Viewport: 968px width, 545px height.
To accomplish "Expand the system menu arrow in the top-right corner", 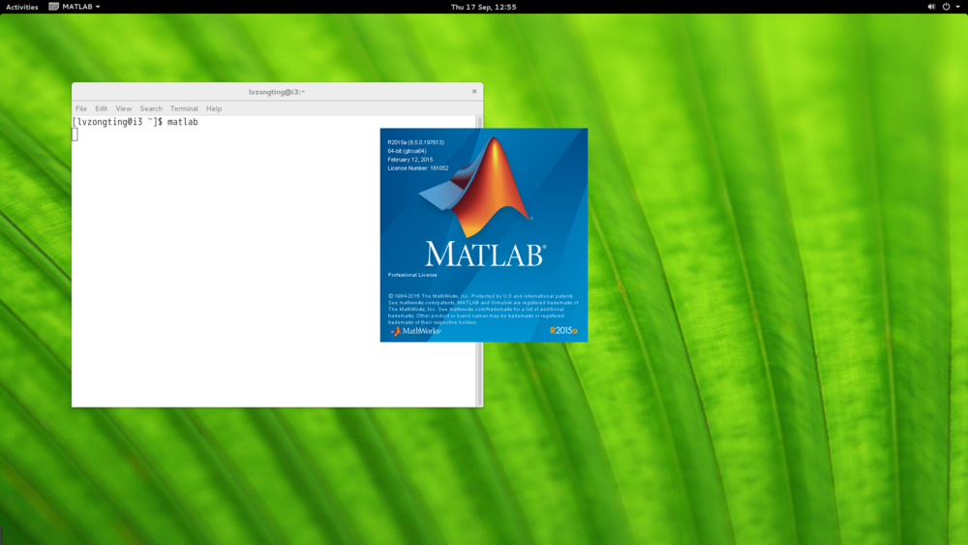I will coord(958,7).
